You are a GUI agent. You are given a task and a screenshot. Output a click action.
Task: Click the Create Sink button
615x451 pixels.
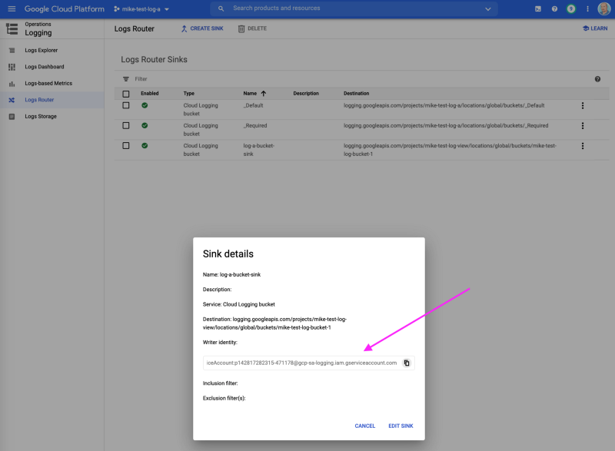202,28
